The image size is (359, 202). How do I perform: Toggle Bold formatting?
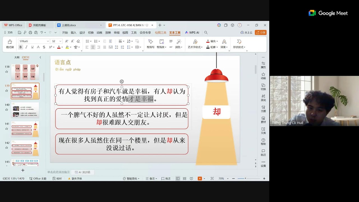pyautogui.click(x=20, y=47)
